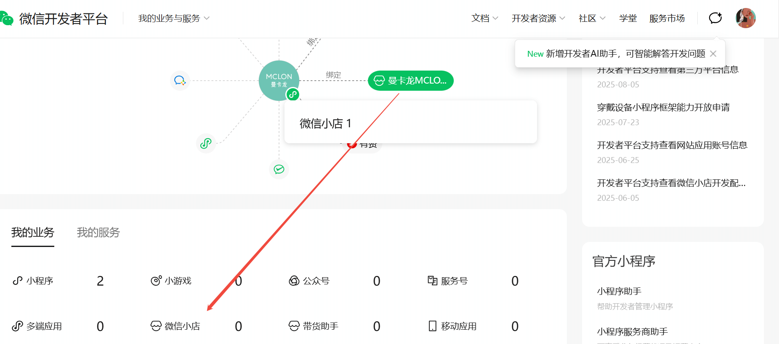
Task: Click the 微信小店 shop icon in business list
Action: (x=156, y=326)
